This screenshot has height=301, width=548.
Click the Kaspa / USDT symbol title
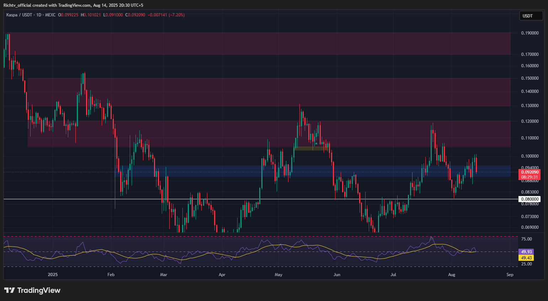pyautogui.click(x=19, y=15)
